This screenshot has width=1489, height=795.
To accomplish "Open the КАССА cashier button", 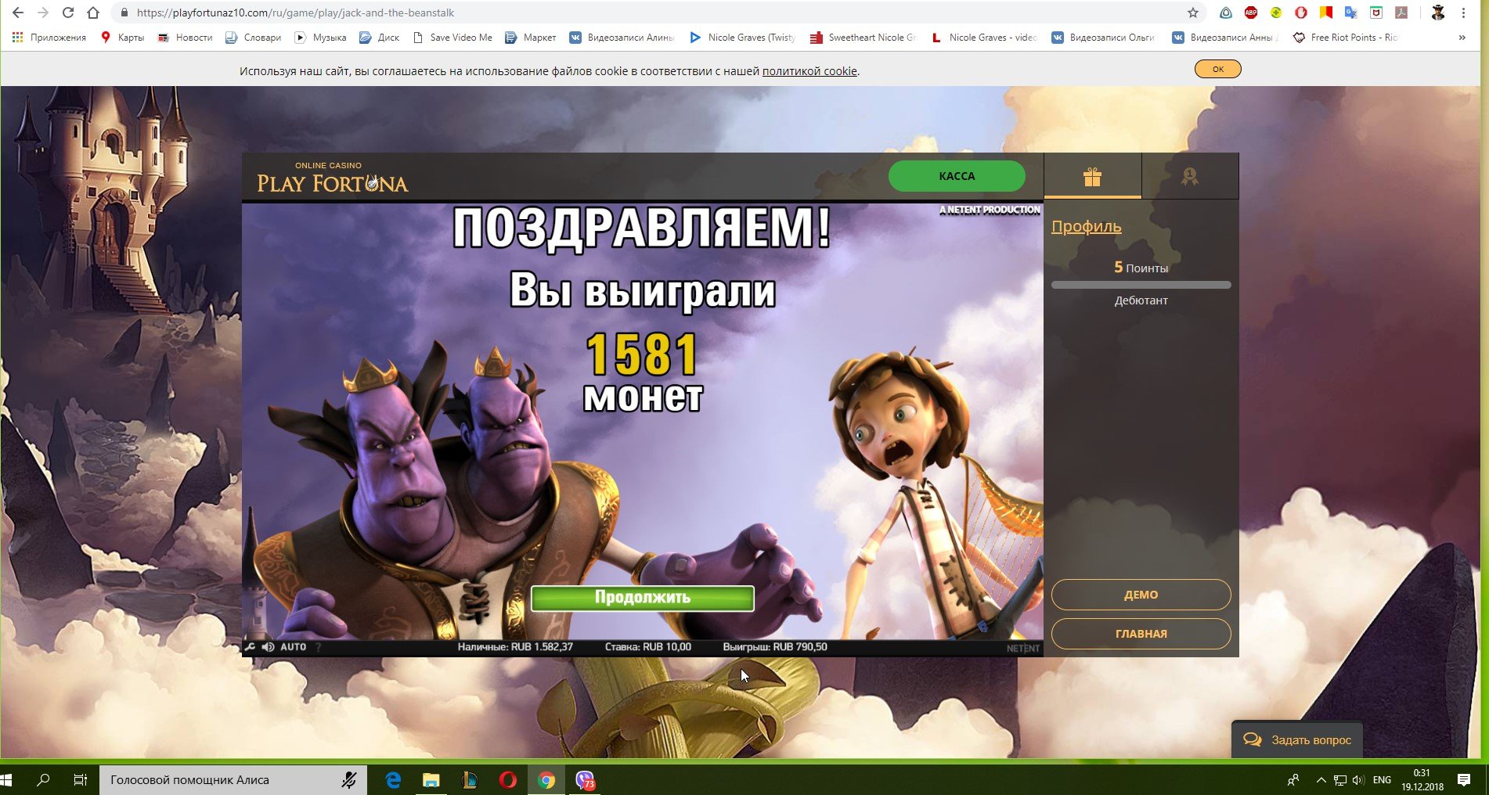I will click(957, 176).
